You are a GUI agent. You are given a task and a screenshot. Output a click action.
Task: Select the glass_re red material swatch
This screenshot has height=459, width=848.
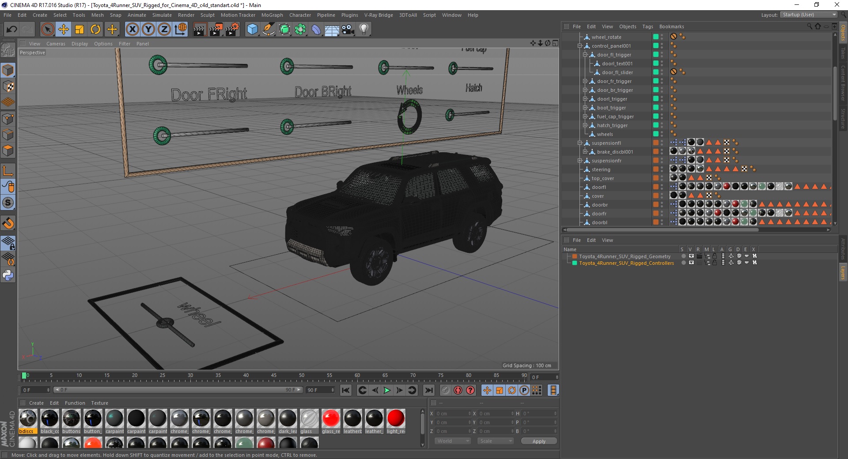[331, 421]
